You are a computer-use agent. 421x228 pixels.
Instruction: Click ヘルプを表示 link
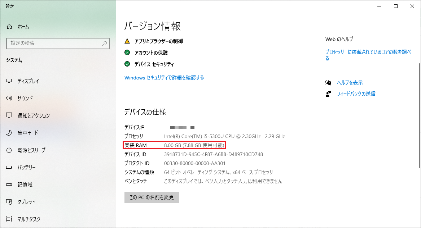click(x=350, y=83)
